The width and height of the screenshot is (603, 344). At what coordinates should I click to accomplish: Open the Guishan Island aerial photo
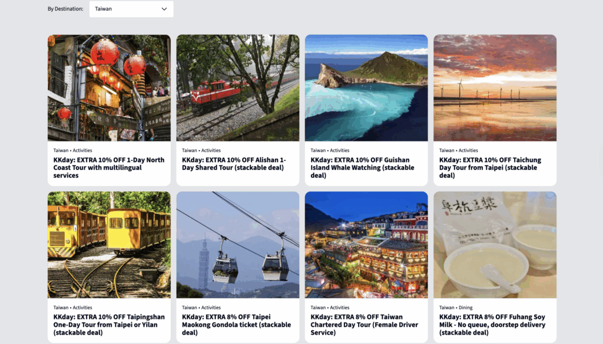coord(366,88)
